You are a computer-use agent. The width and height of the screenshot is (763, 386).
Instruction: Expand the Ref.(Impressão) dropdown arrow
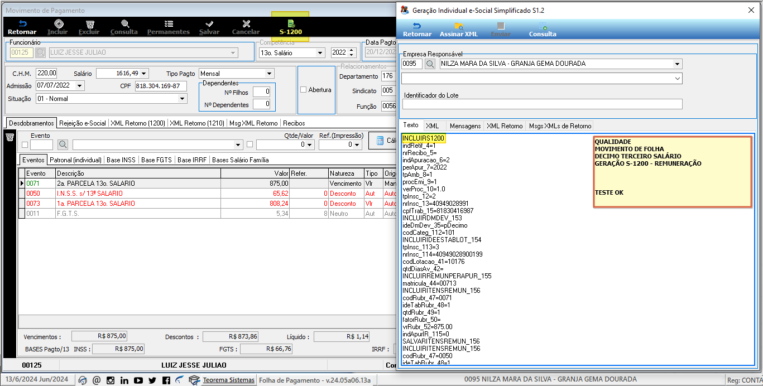point(357,144)
